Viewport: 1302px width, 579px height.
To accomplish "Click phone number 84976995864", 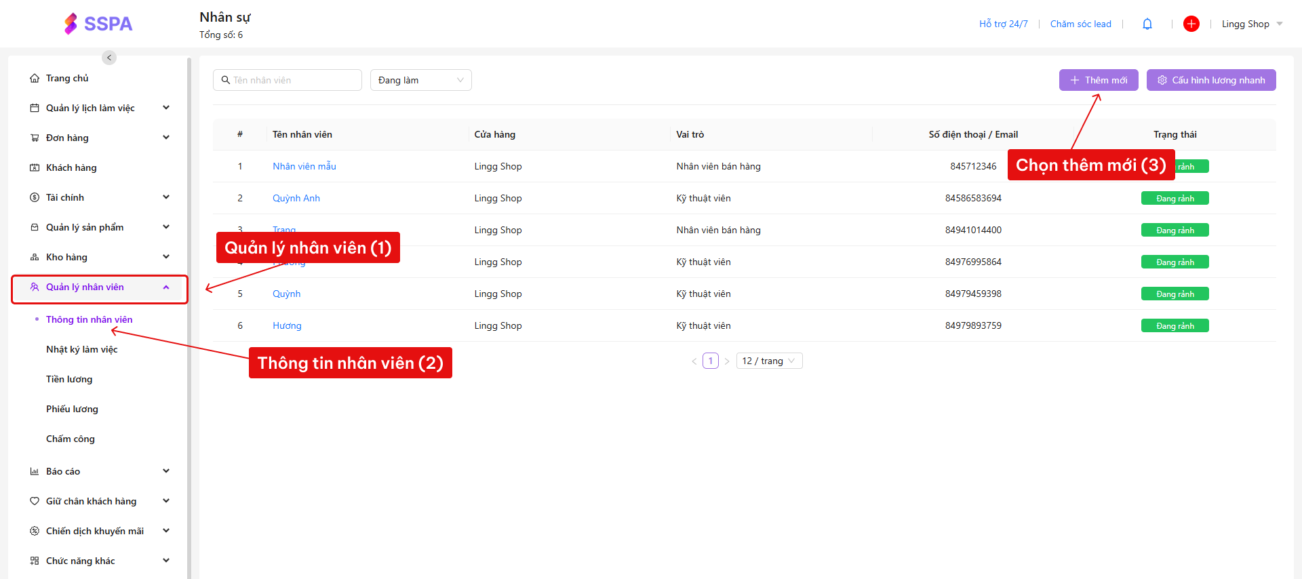I will [x=973, y=262].
